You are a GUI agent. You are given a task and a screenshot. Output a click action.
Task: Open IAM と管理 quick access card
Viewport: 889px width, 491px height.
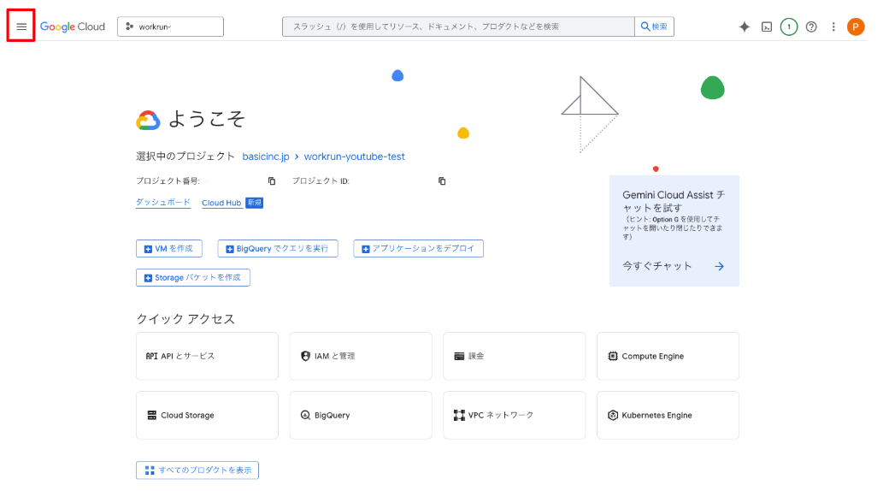(360, 356)
